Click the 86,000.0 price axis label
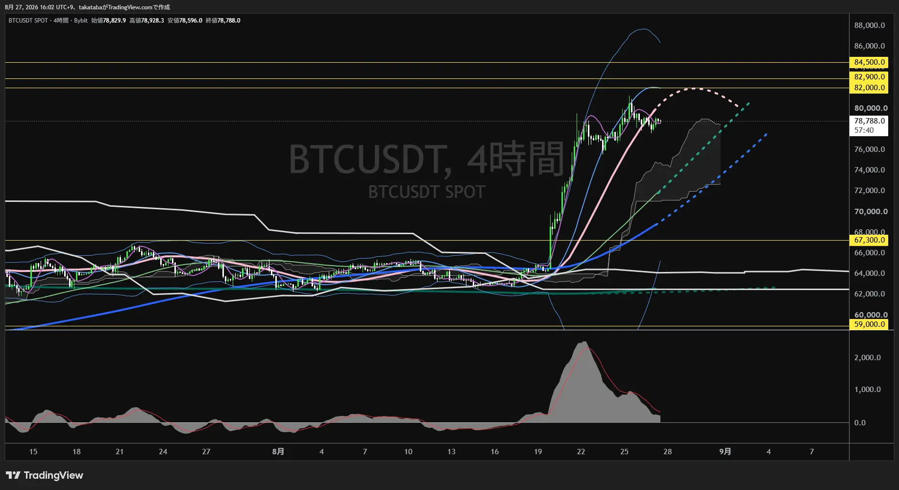This screenshot has width=899, height=490. pos(869,46)
